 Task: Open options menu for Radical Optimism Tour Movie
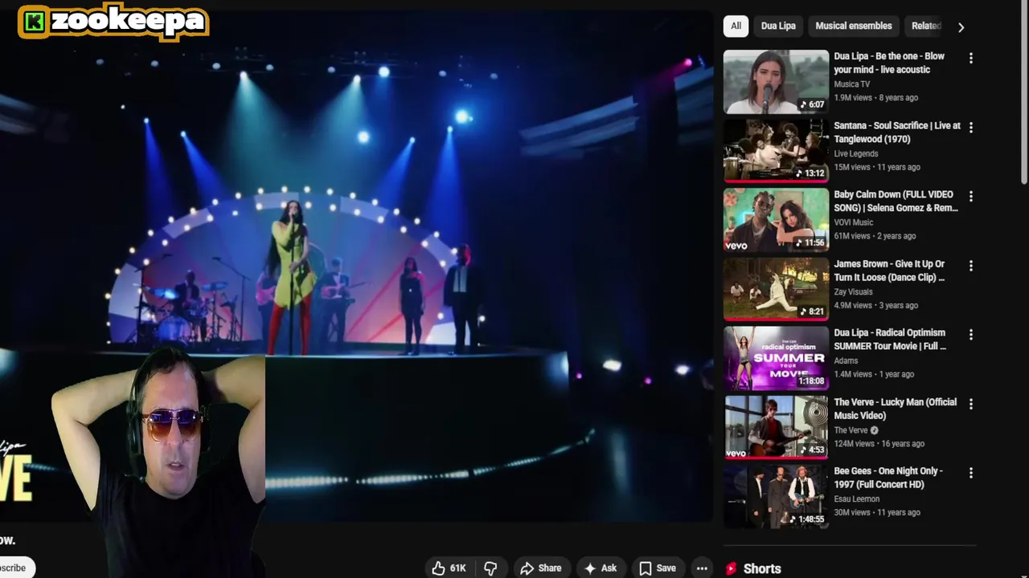(x=971, y=335)
